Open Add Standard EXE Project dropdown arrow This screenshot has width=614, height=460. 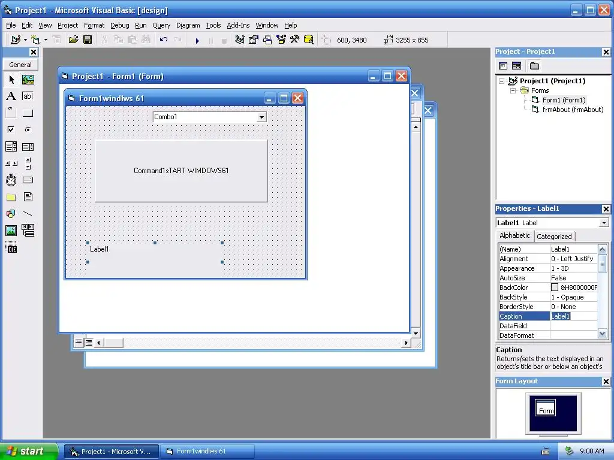[x=25, y=40]
